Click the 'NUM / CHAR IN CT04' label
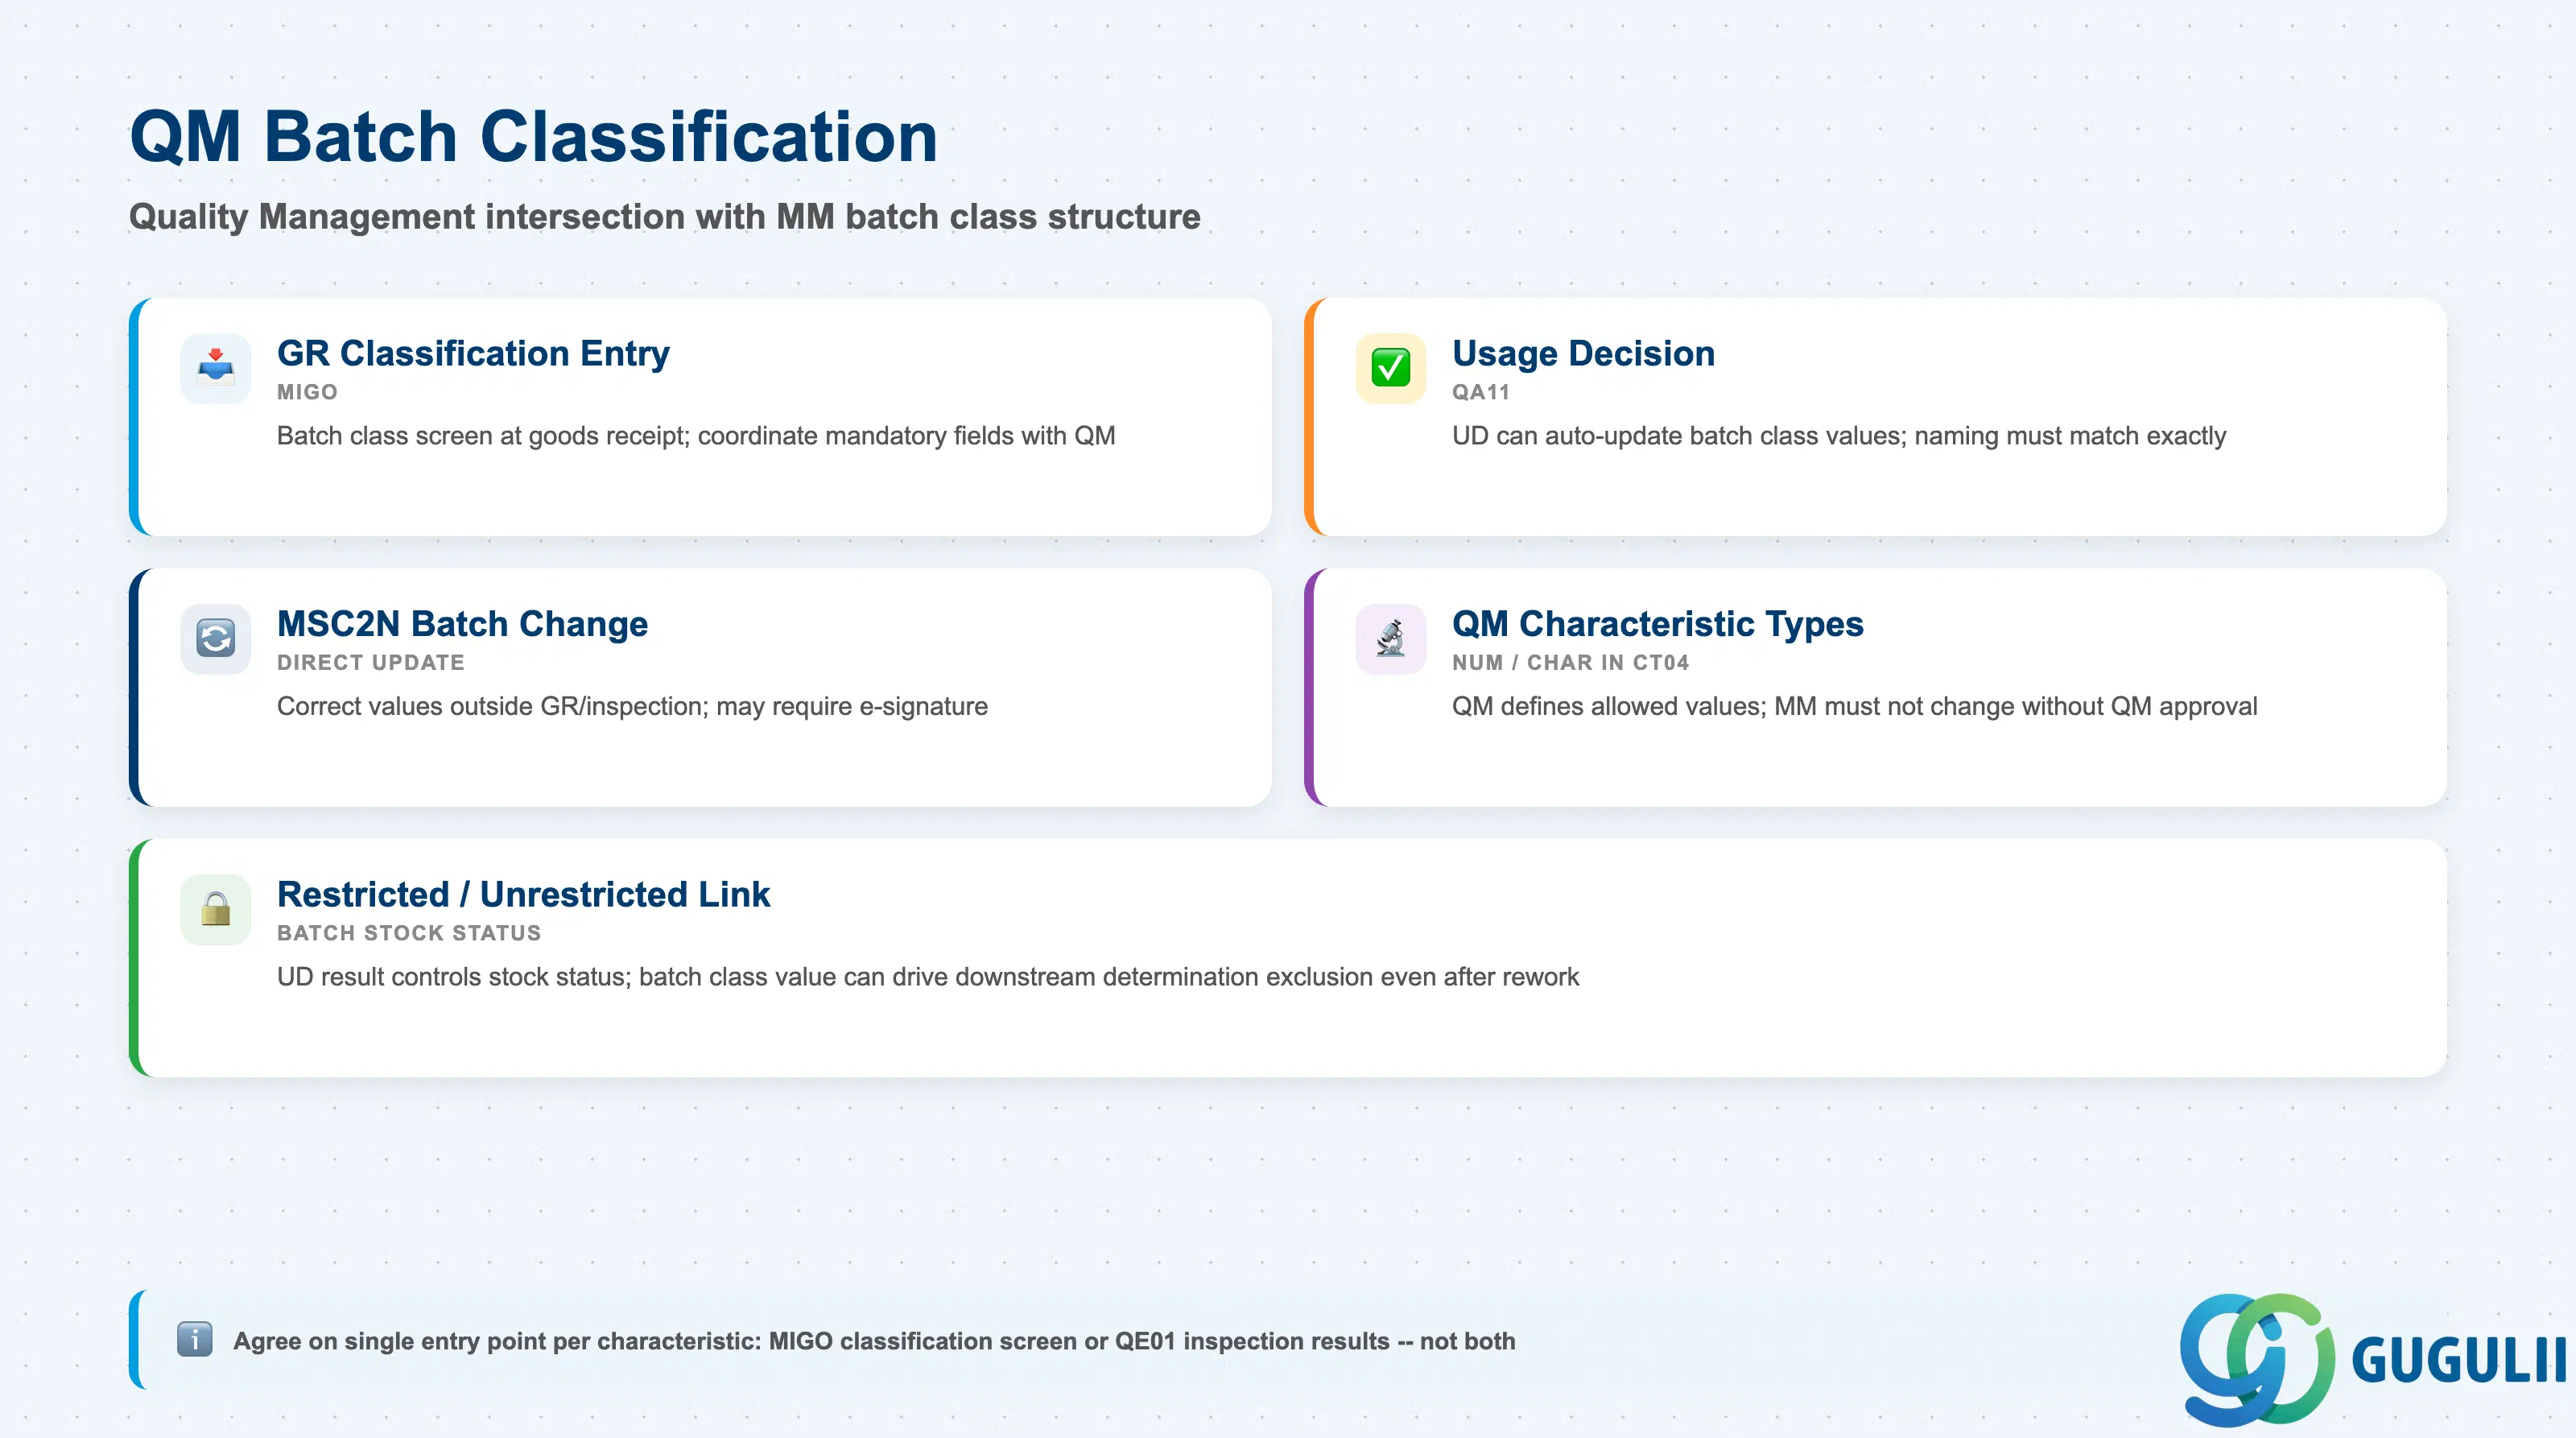The width and height of the screenshot is (2576, 1438). point(1570,663)
